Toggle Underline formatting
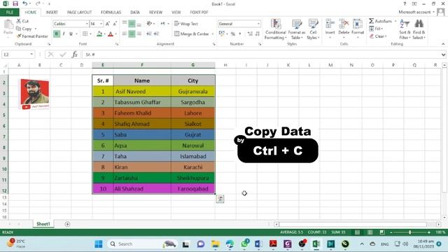Screen dimensions: 448x252 click(x=71, y=34)
